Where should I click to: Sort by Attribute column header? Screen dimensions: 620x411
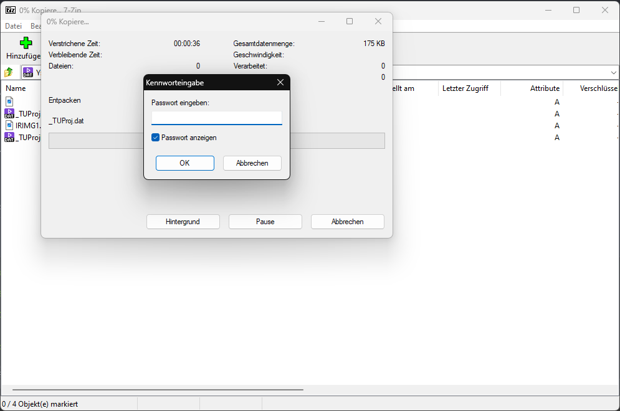coord(544,88)
